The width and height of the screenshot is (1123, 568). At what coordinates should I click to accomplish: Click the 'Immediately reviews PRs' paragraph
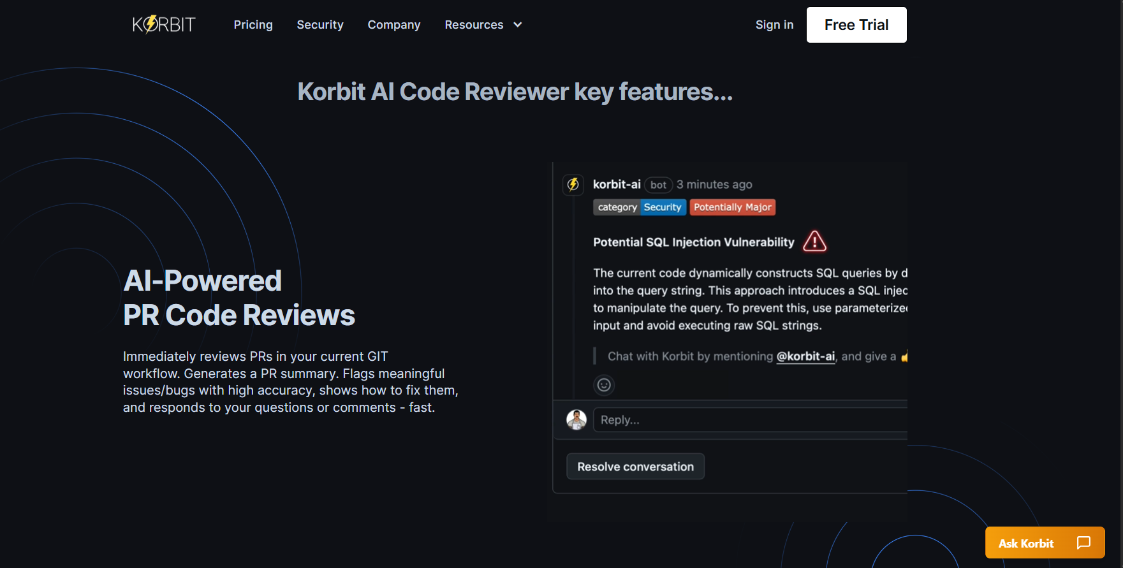[x=291, y=382]
